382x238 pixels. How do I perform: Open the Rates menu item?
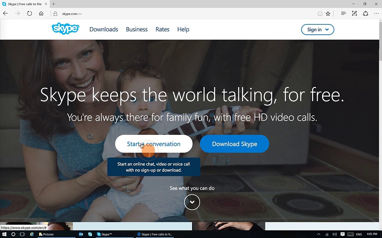point(162,29)
